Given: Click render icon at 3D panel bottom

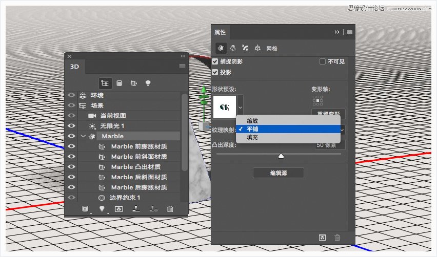Looking at the screenshot, I should (118, 208).
